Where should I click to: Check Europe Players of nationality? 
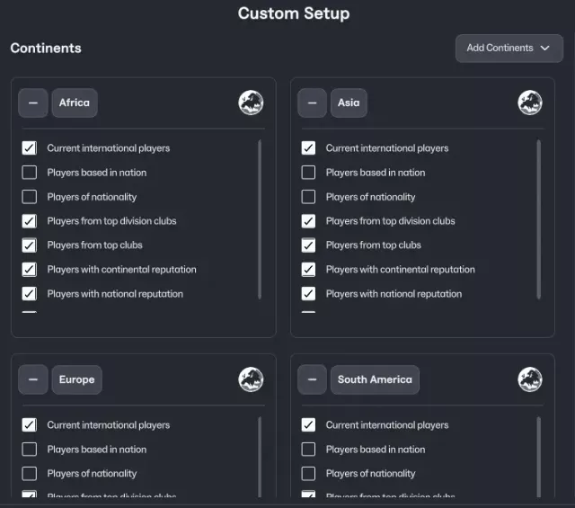[x=30, y=474]
